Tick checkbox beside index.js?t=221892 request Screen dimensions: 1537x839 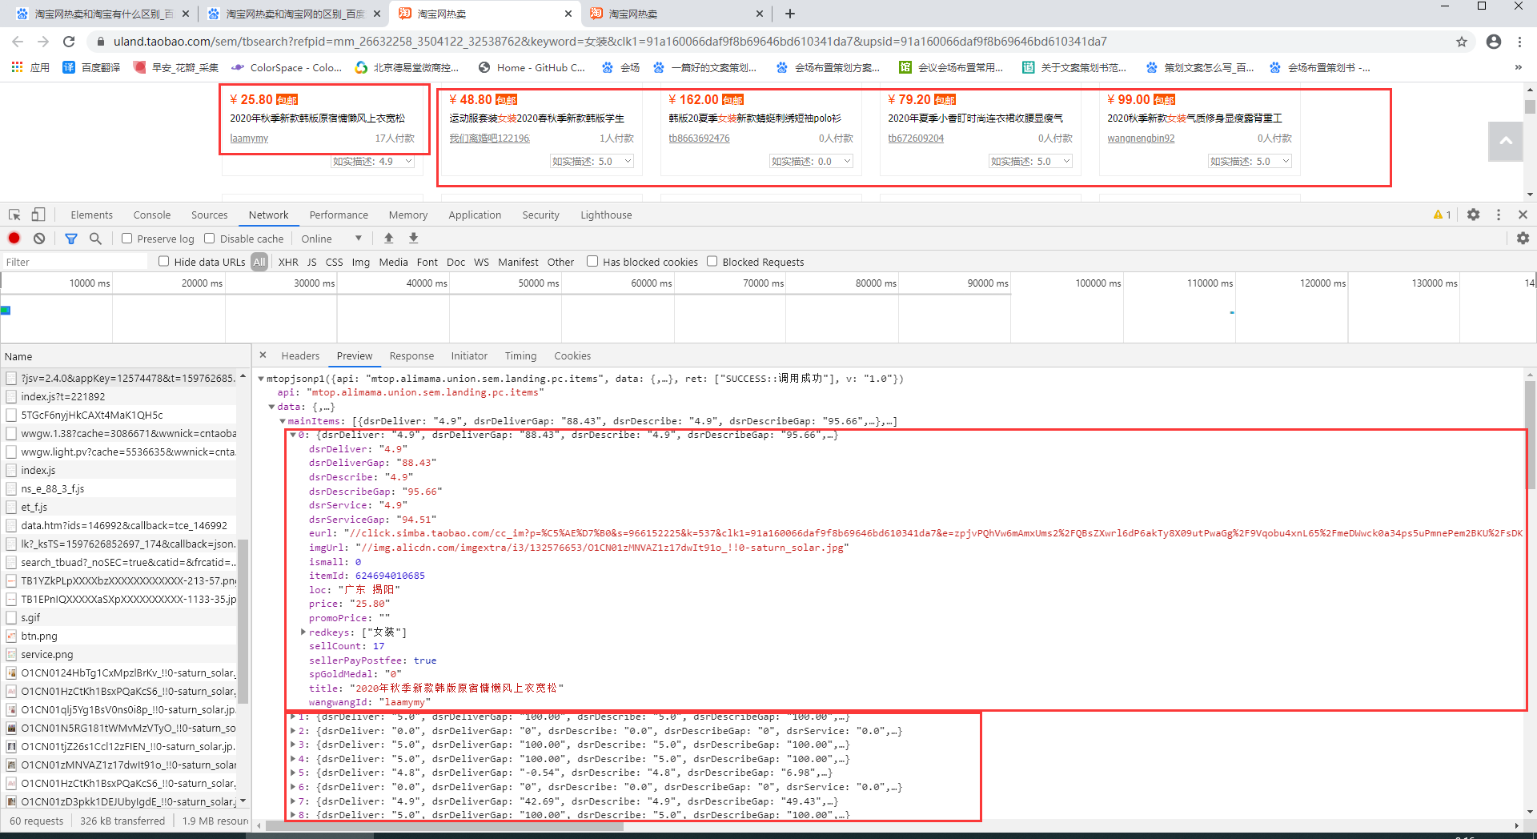coord(11,396)
